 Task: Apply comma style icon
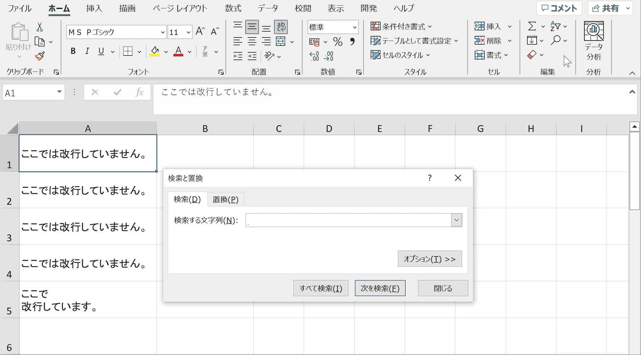(x=352, y=42)
